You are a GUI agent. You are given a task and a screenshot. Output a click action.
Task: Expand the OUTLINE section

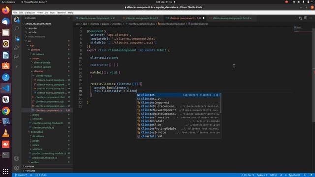pyautogui.click(x=30, y=166)
